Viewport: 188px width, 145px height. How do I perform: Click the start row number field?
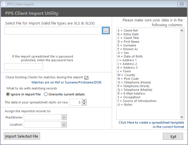76,102
